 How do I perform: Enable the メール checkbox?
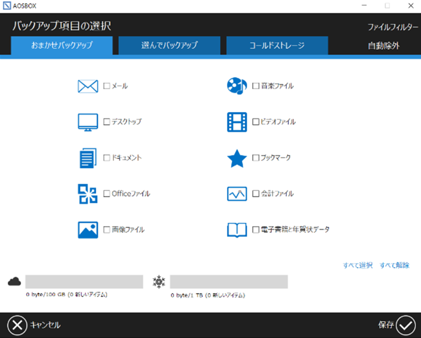106,86
